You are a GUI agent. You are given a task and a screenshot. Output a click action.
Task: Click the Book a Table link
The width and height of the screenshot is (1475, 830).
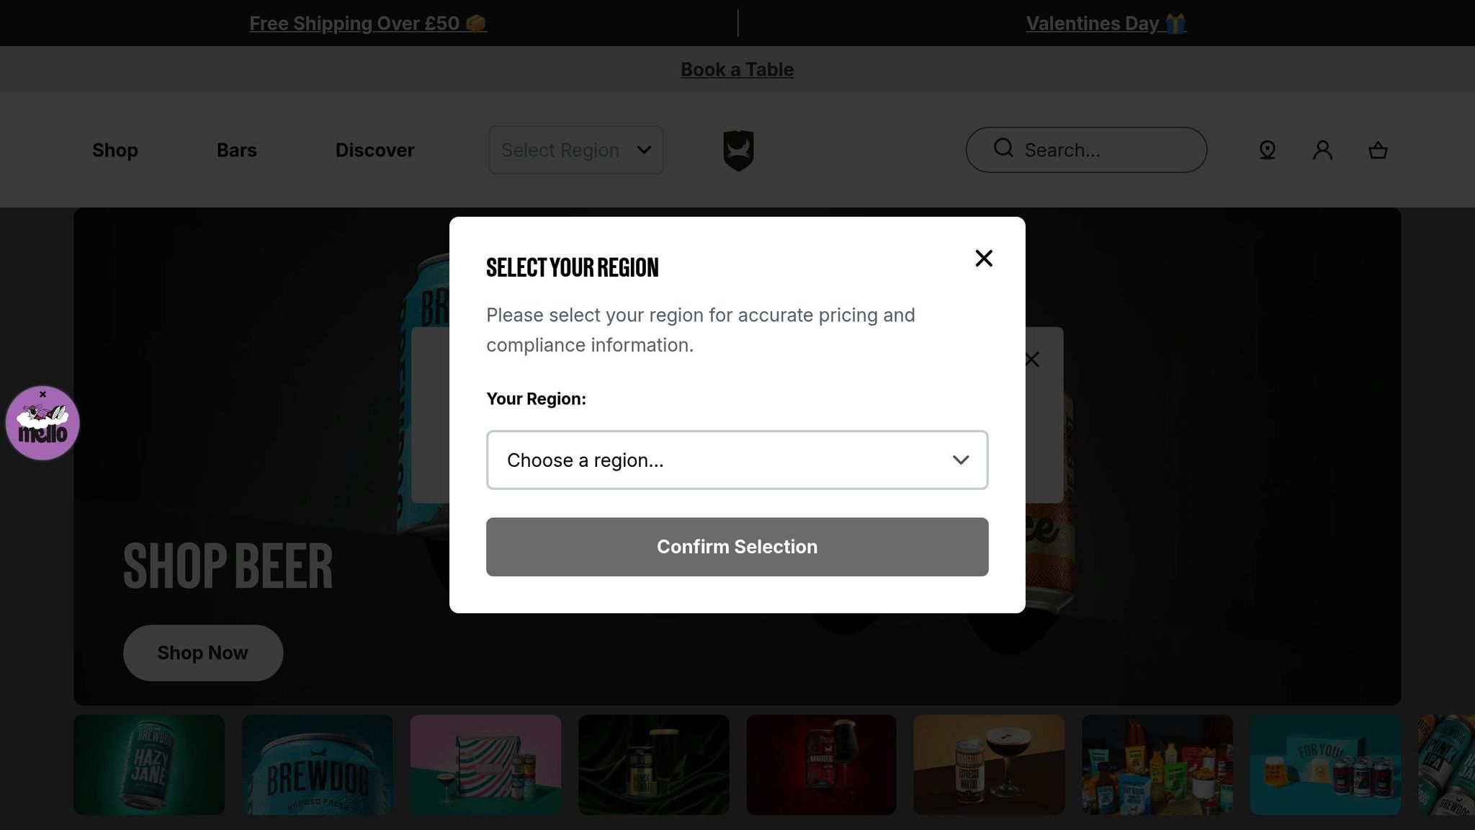[x=737, y=69]
